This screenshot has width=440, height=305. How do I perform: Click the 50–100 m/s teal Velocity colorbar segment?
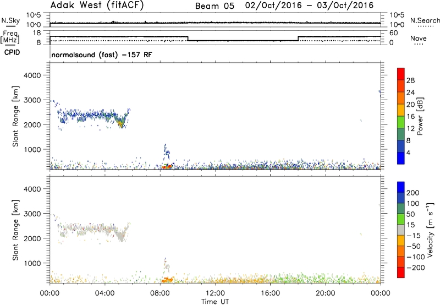coord(401,209)
